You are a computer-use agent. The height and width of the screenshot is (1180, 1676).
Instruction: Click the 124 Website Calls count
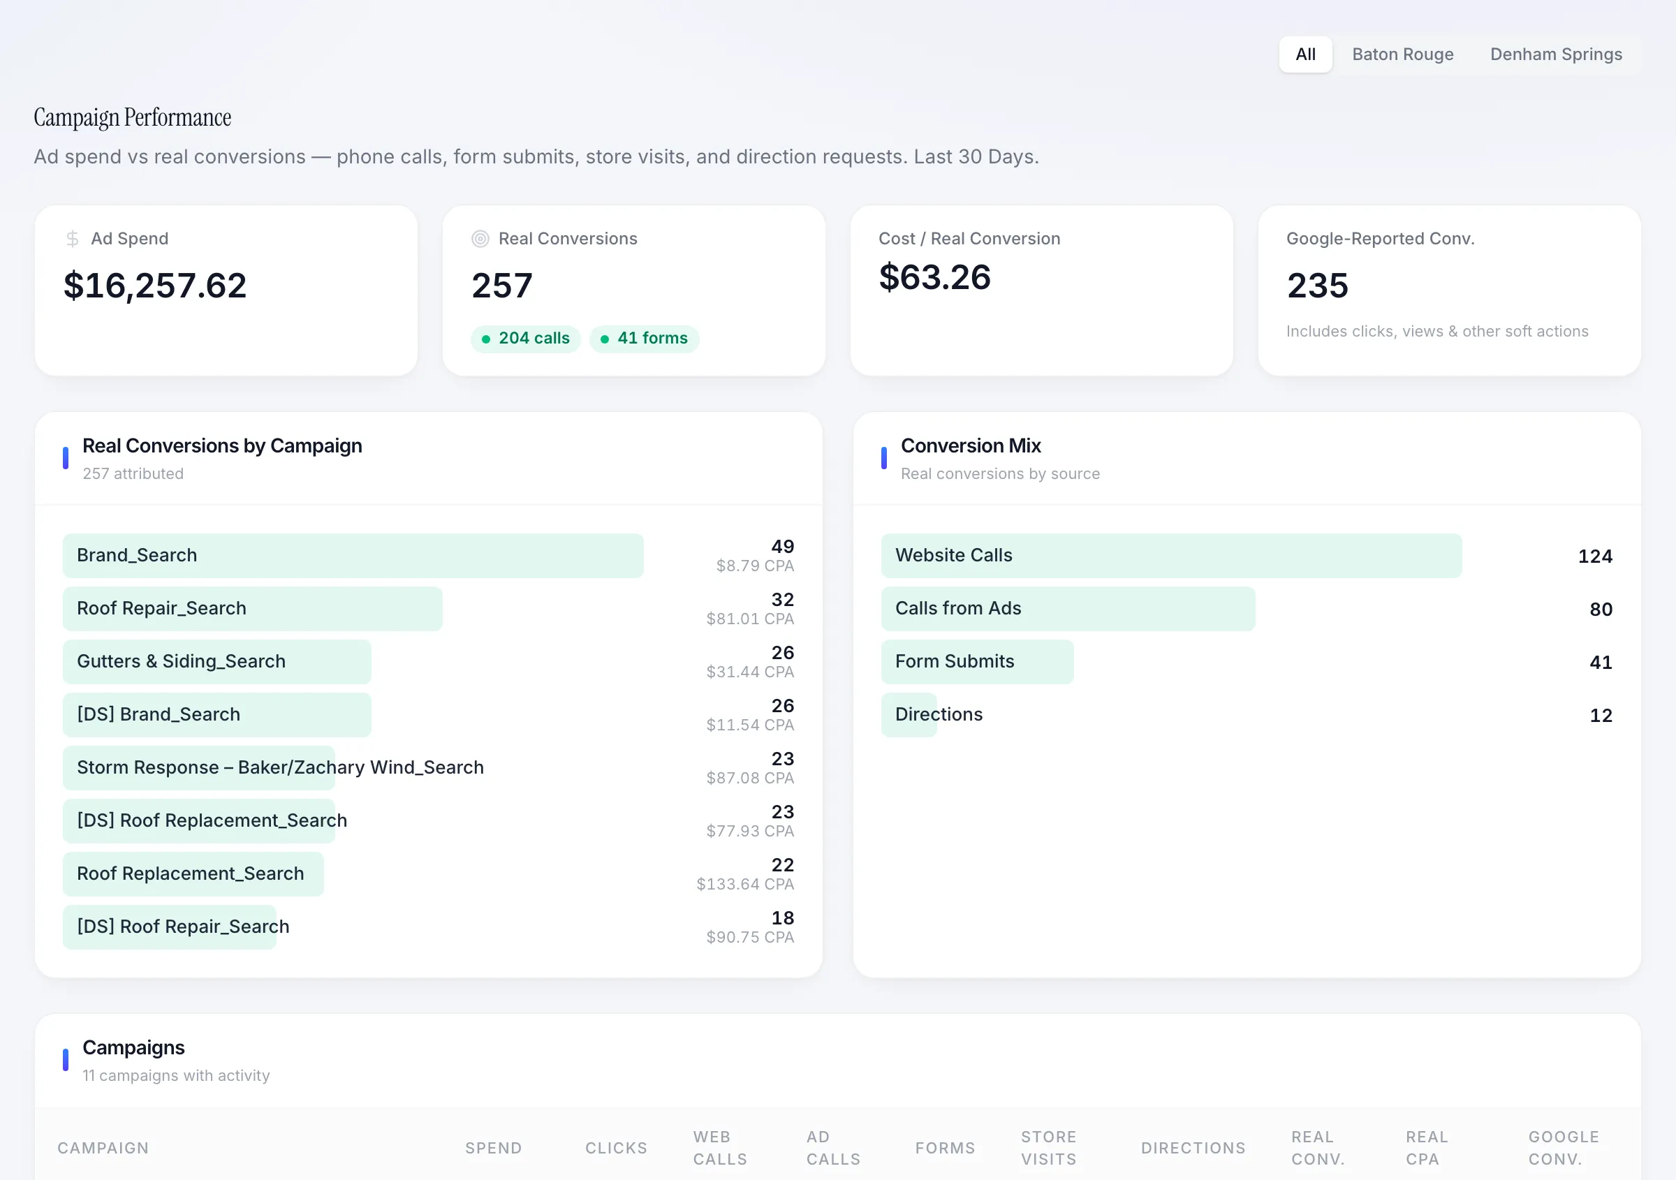coord(1595,556)
